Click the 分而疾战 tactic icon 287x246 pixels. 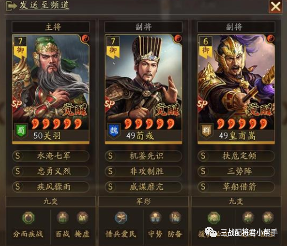28,218
